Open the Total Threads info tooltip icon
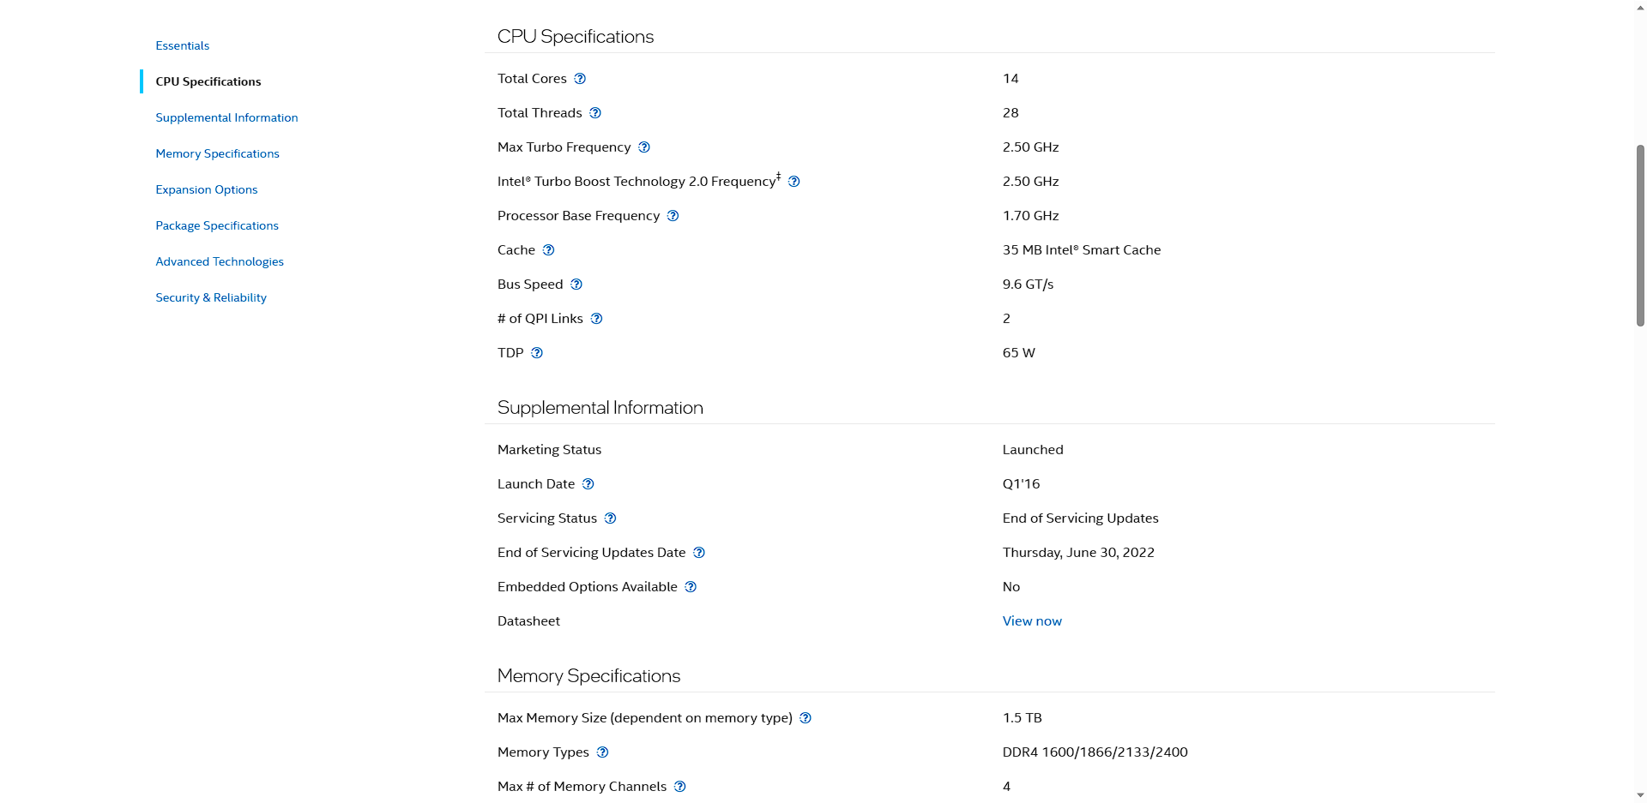The width and height of the screenshot is (1647, 803). (x=595, y=113)
